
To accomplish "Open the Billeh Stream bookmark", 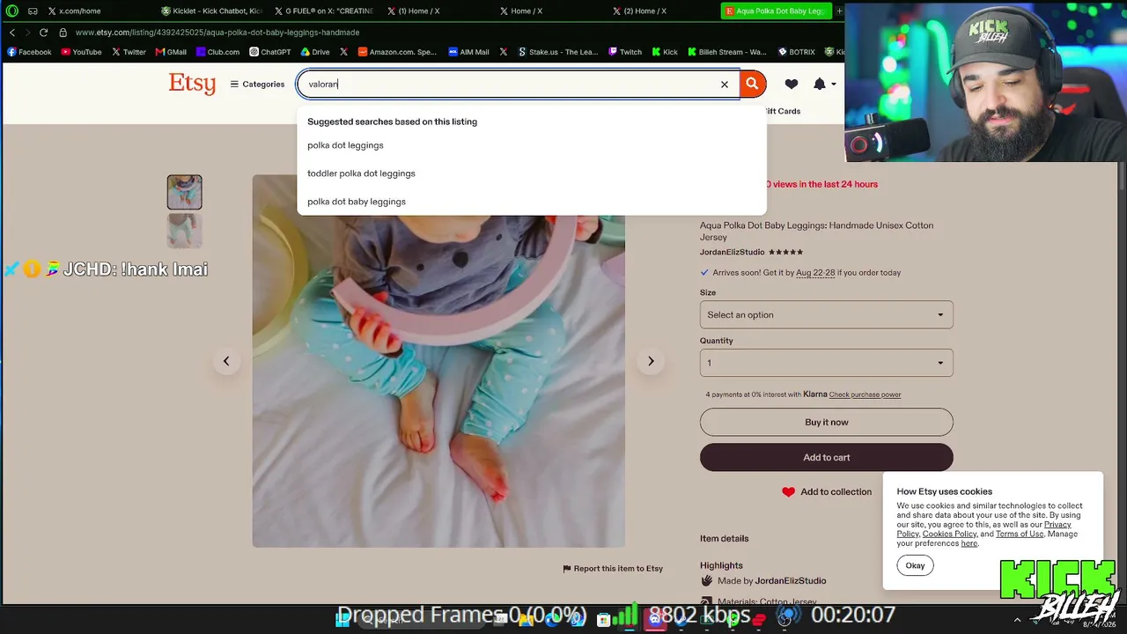I will pos(727,52).
